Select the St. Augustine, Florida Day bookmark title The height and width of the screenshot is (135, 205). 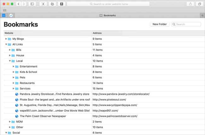pyautogui.click(x=55, y=105)
